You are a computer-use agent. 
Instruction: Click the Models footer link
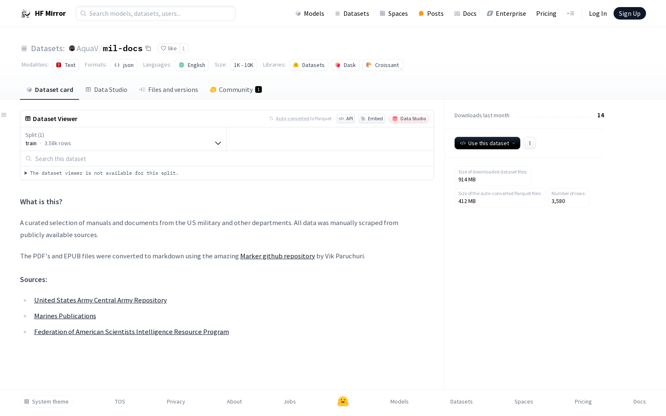[400, 401]
